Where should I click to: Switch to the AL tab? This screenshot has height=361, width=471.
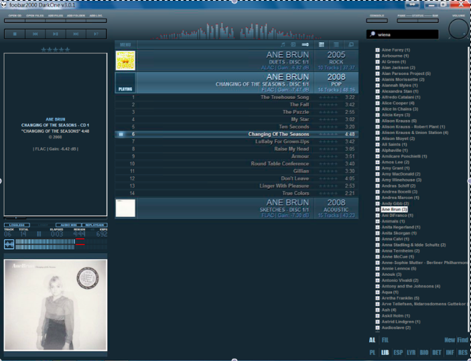click(x=372, y=340)
